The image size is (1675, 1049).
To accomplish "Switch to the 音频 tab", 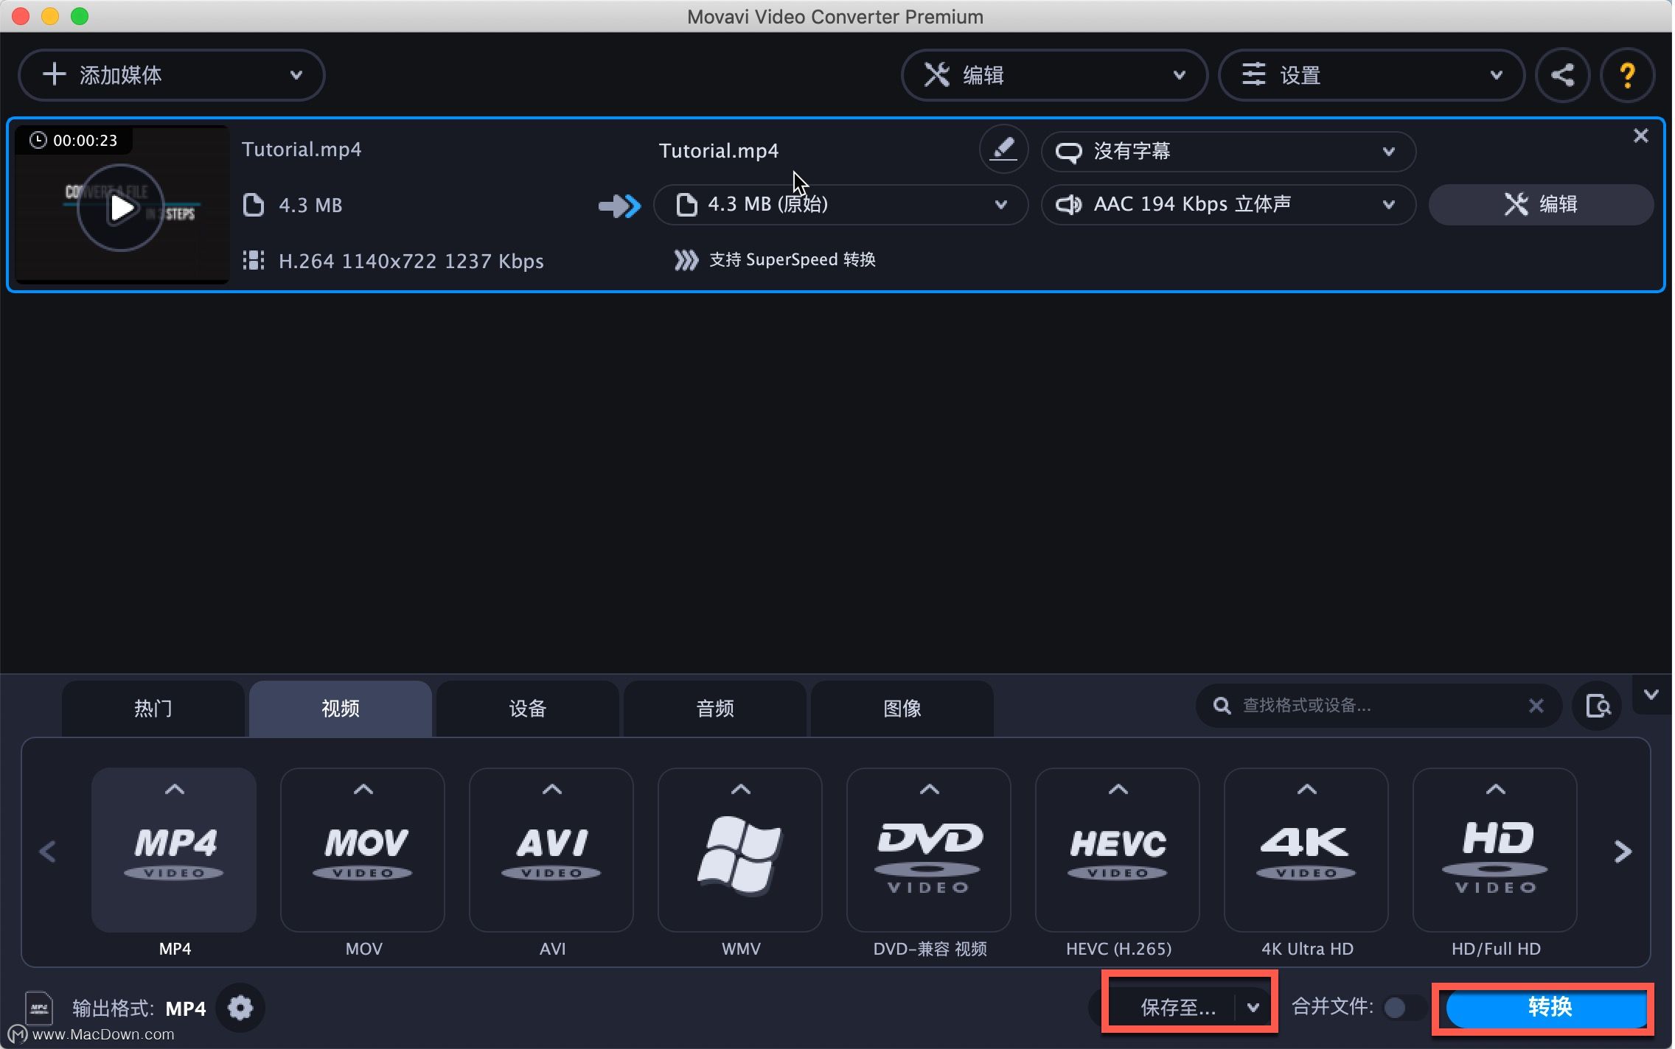I will [715, 709].
